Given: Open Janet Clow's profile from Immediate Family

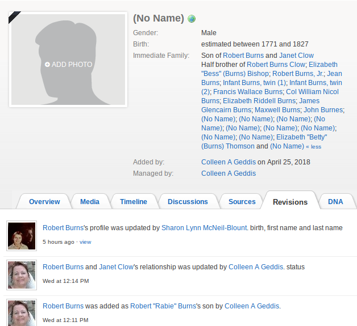Looking at the screenshot, I should click(296, 56).
